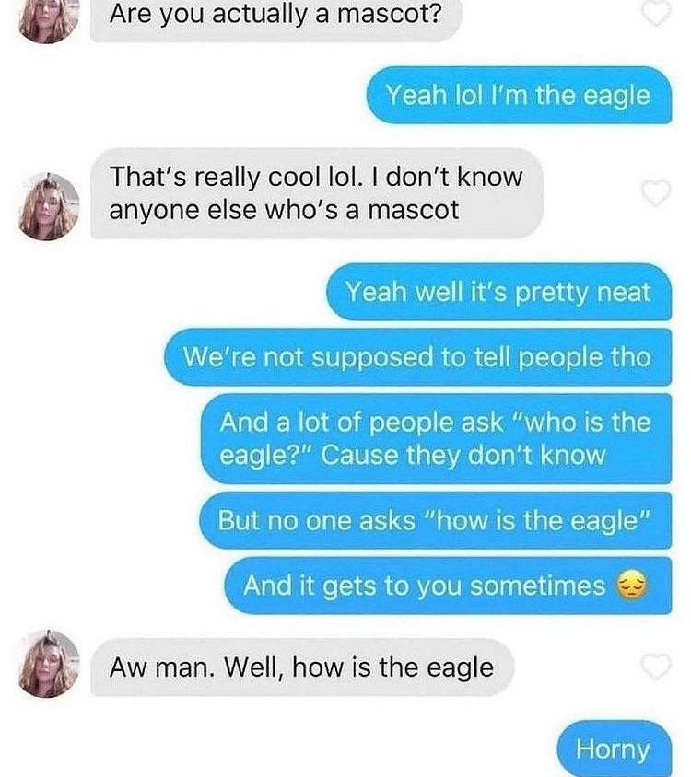Select 'We're not supposed to tell people tho' message

[417, 357]
